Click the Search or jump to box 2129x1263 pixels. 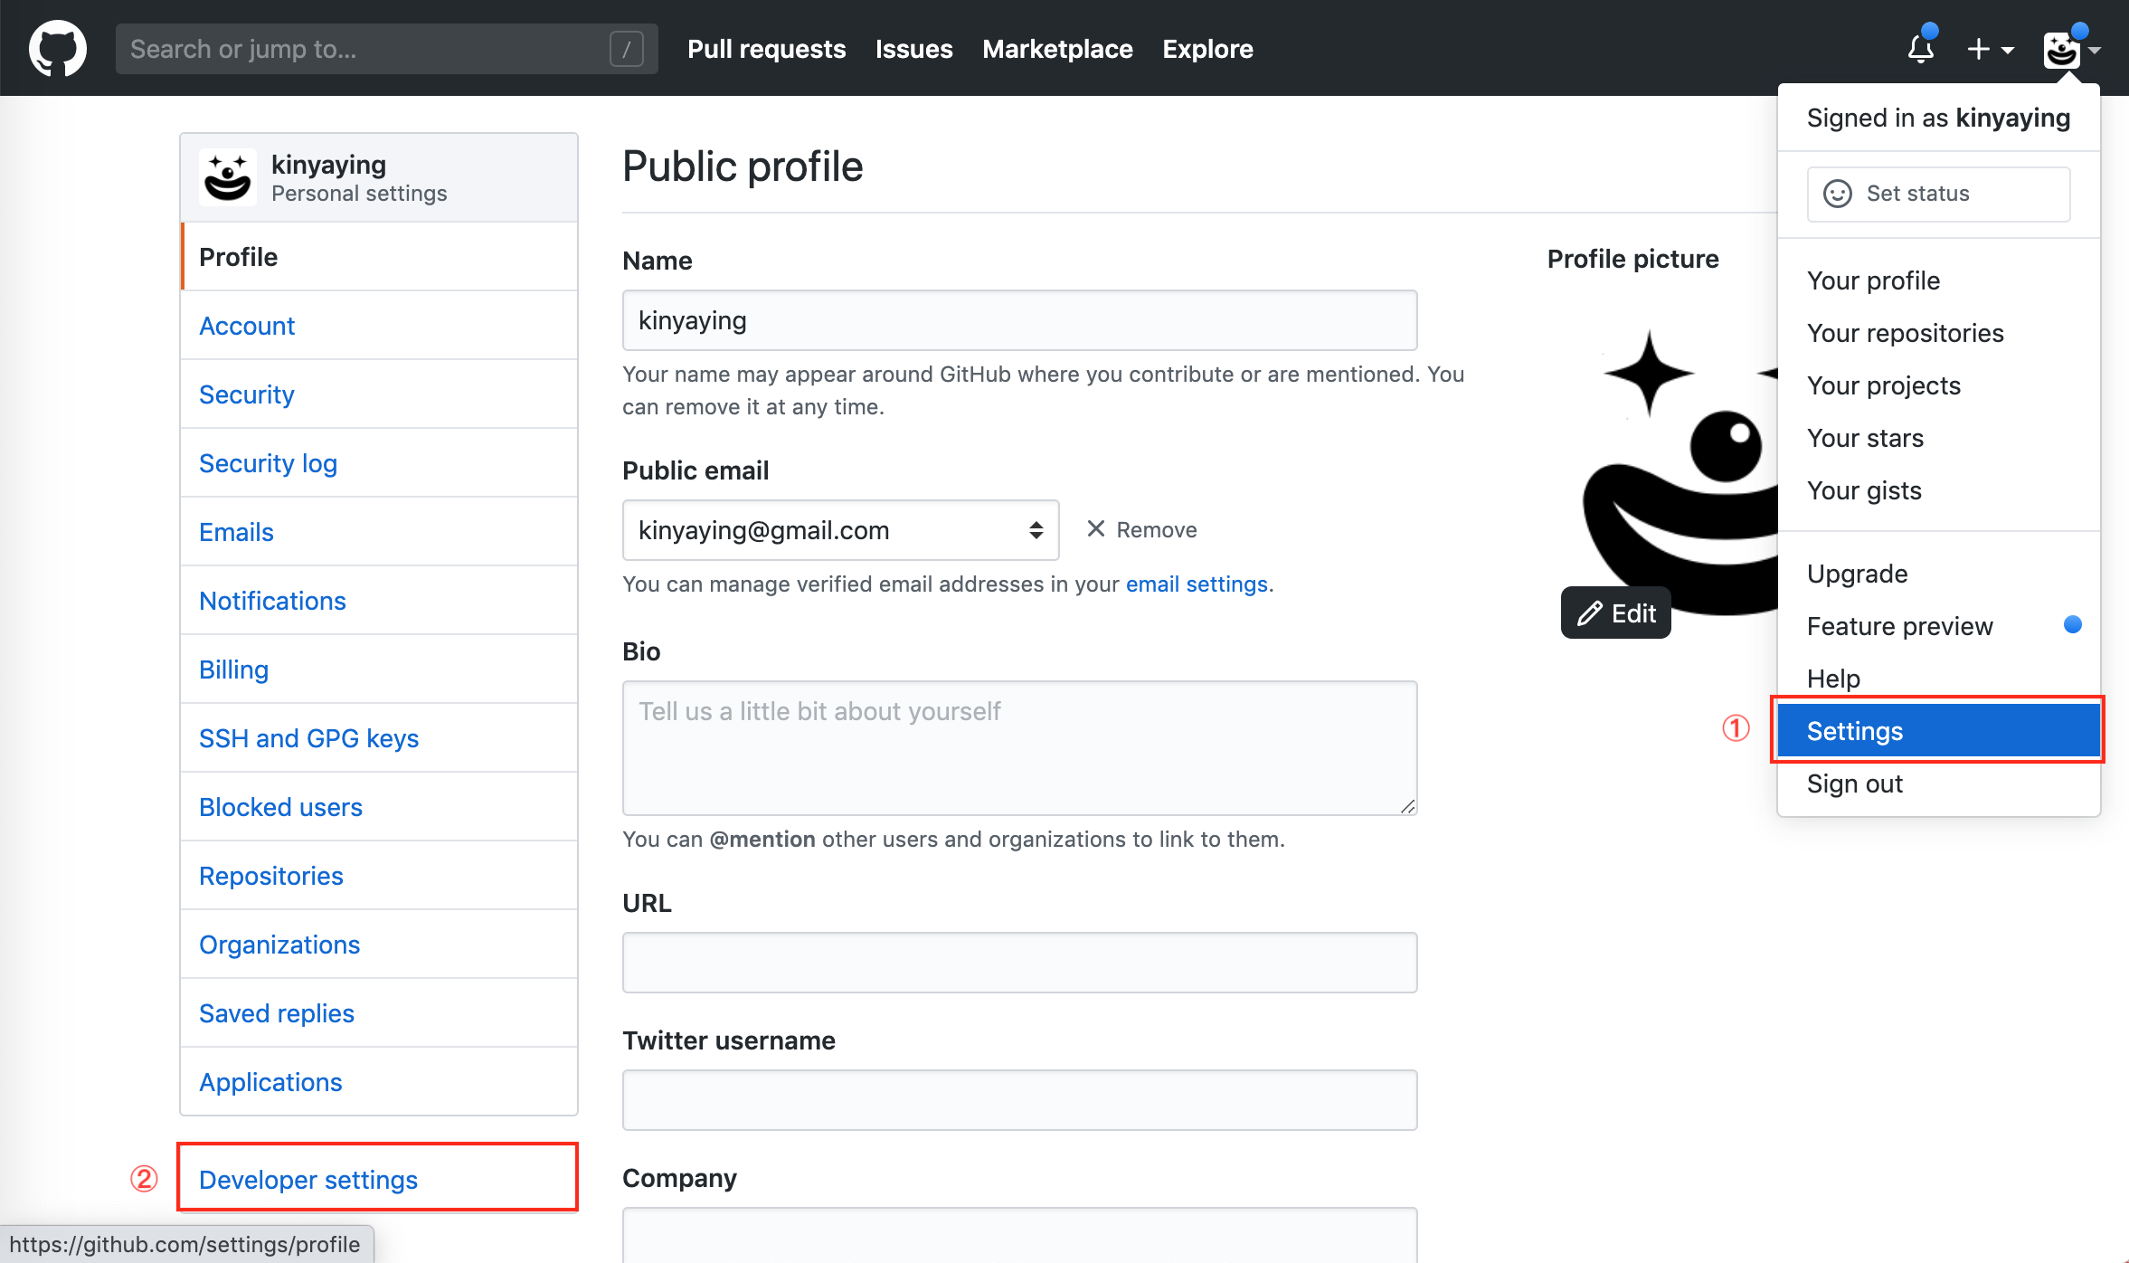click(362, 49)
